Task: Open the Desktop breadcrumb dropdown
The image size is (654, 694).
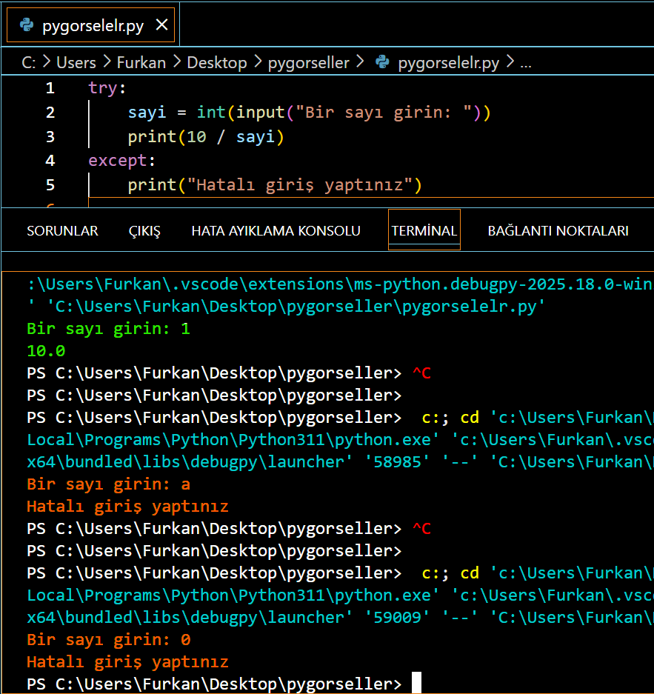Action: pyautogui.click(x=216, y=63)
